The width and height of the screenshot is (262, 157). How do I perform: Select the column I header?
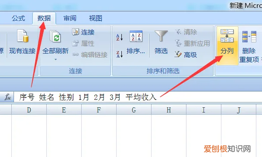[203, 109]
